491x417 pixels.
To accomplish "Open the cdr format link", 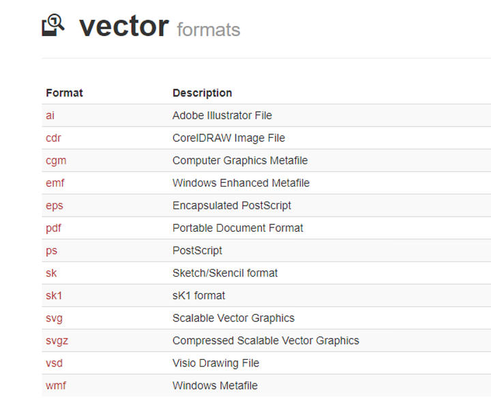I will 53,138.
